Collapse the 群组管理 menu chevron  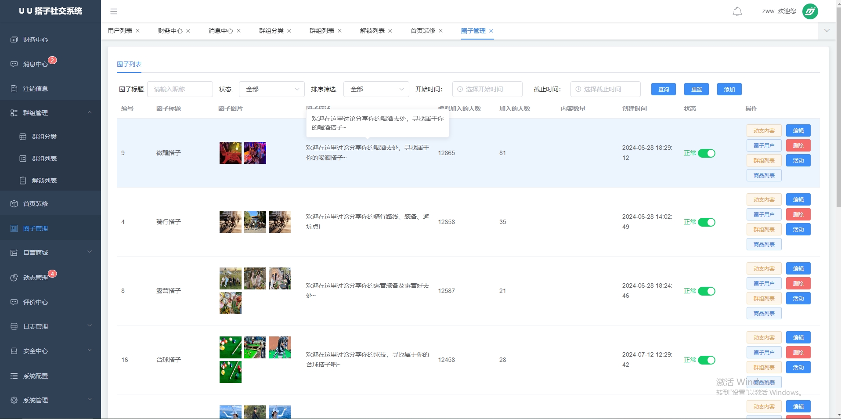[90, 112]
